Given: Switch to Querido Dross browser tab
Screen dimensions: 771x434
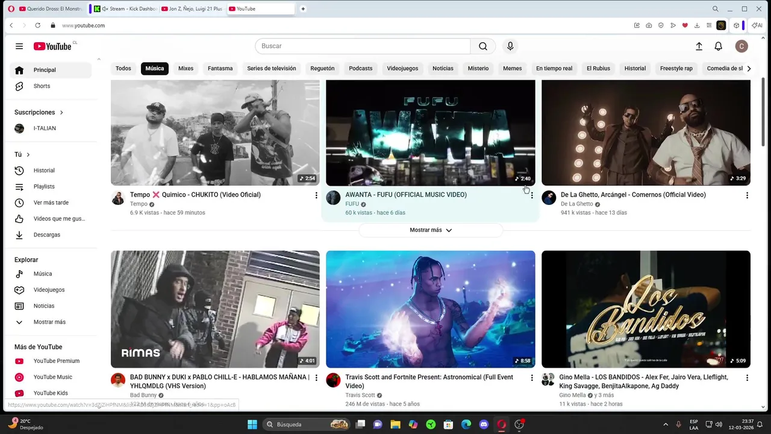Looking at the screenshot, I should (x=51, y=9).
